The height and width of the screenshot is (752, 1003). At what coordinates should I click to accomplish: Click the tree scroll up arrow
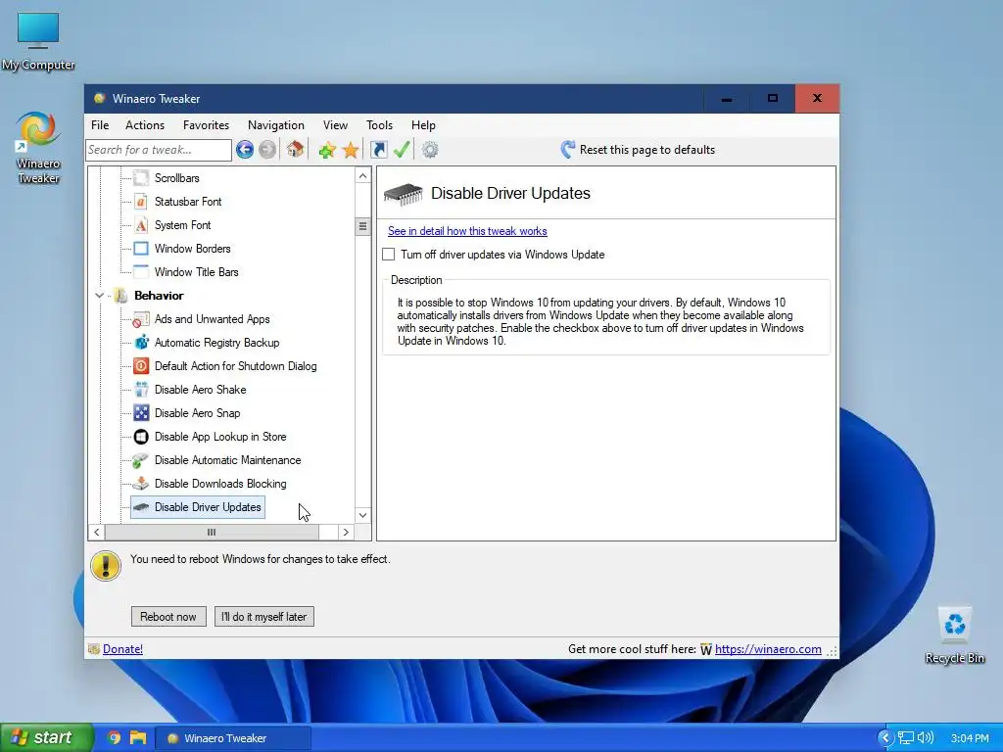362,176
